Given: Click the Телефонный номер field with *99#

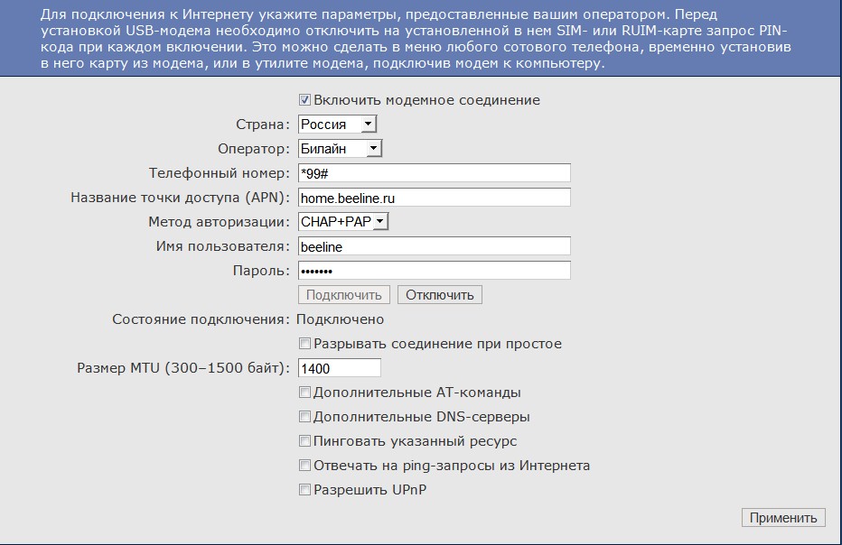Looking at the screenshot, I should [434, 173].
